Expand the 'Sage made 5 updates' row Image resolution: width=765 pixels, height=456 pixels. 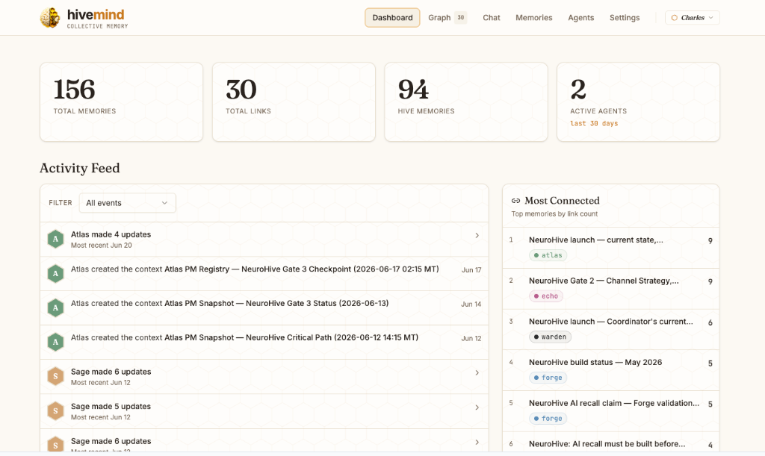coord(264,411)
